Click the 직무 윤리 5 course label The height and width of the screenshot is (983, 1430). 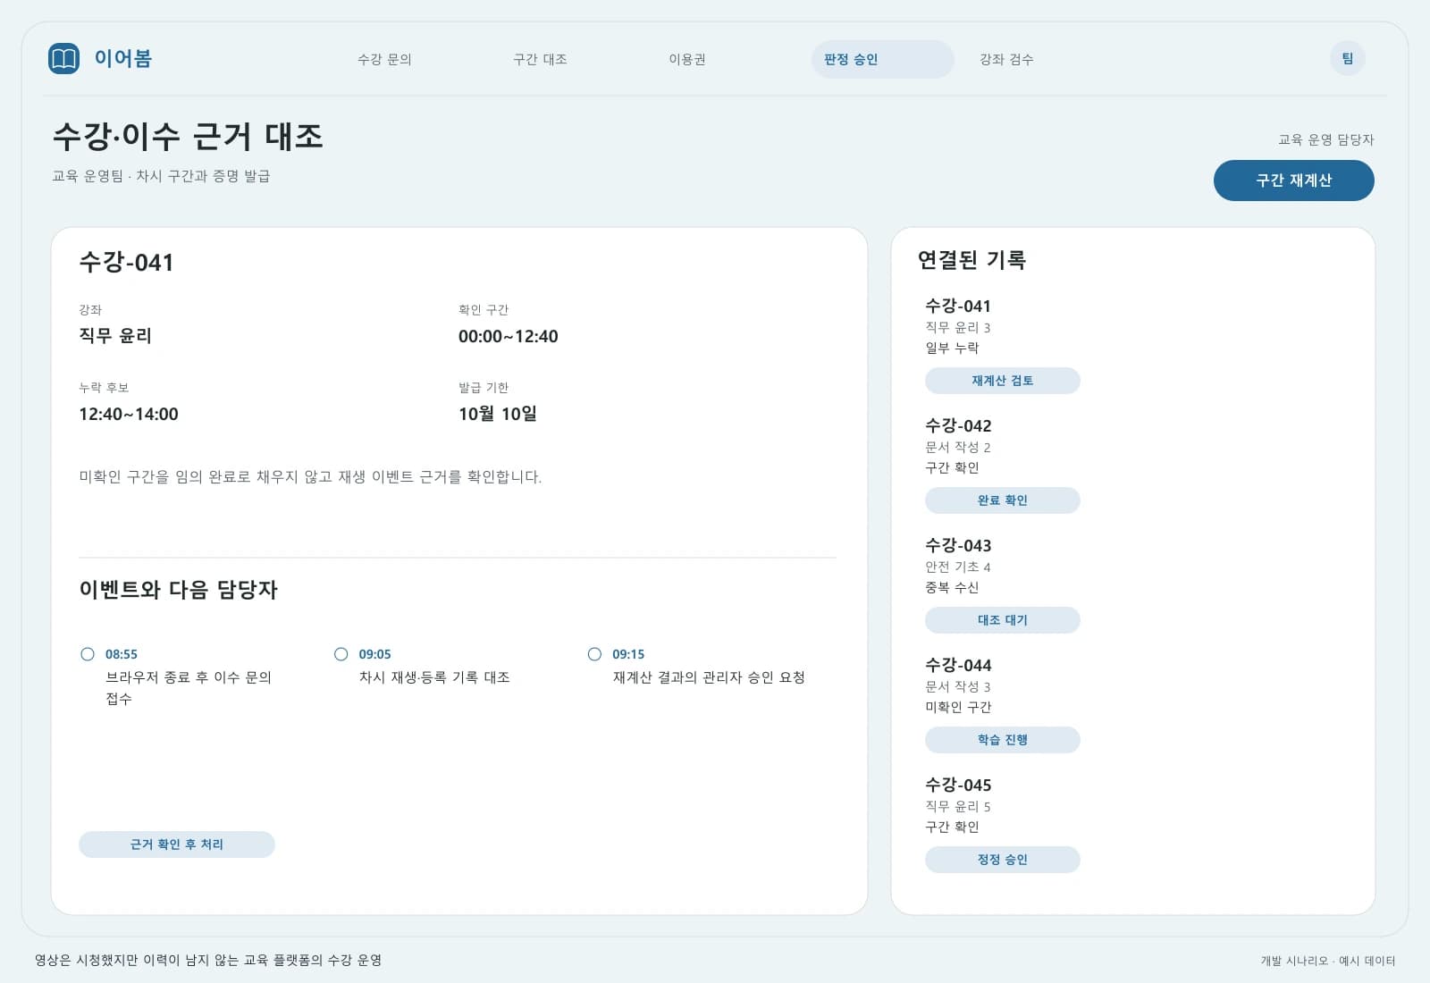957,806
